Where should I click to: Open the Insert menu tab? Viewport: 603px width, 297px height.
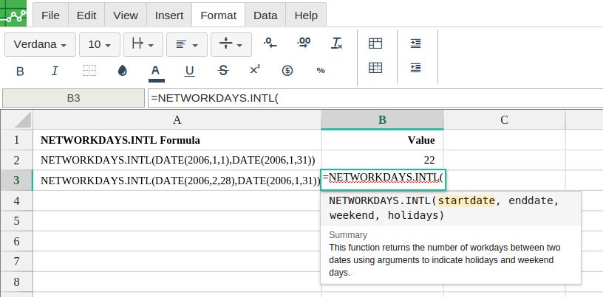(x=169, y=15)
